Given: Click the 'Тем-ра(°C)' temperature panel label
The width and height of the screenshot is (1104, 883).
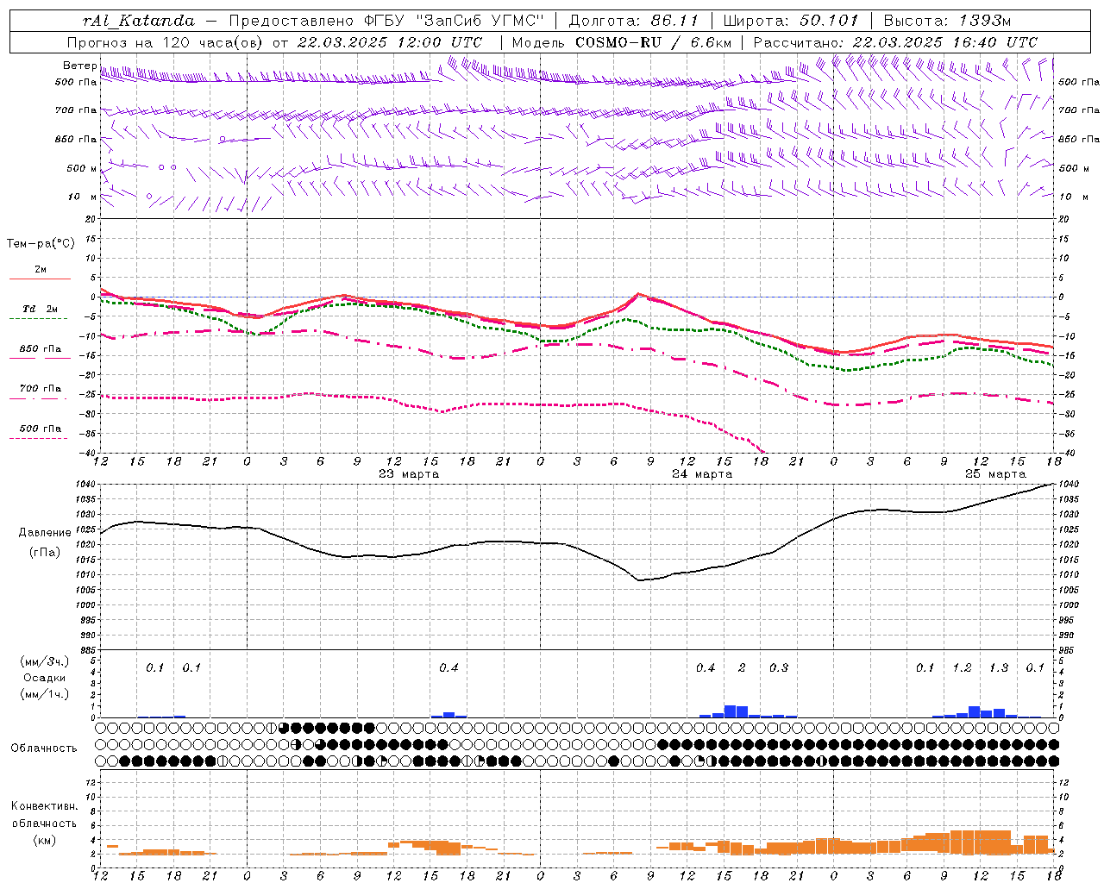Looking at the screenshot, I should [41, 244].
